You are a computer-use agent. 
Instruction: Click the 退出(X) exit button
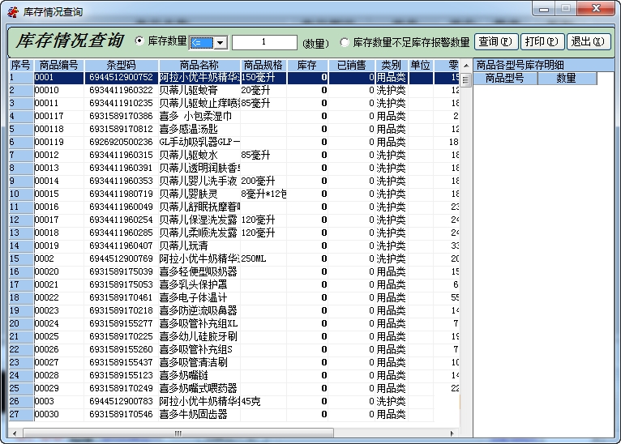(x=589, y=41)
